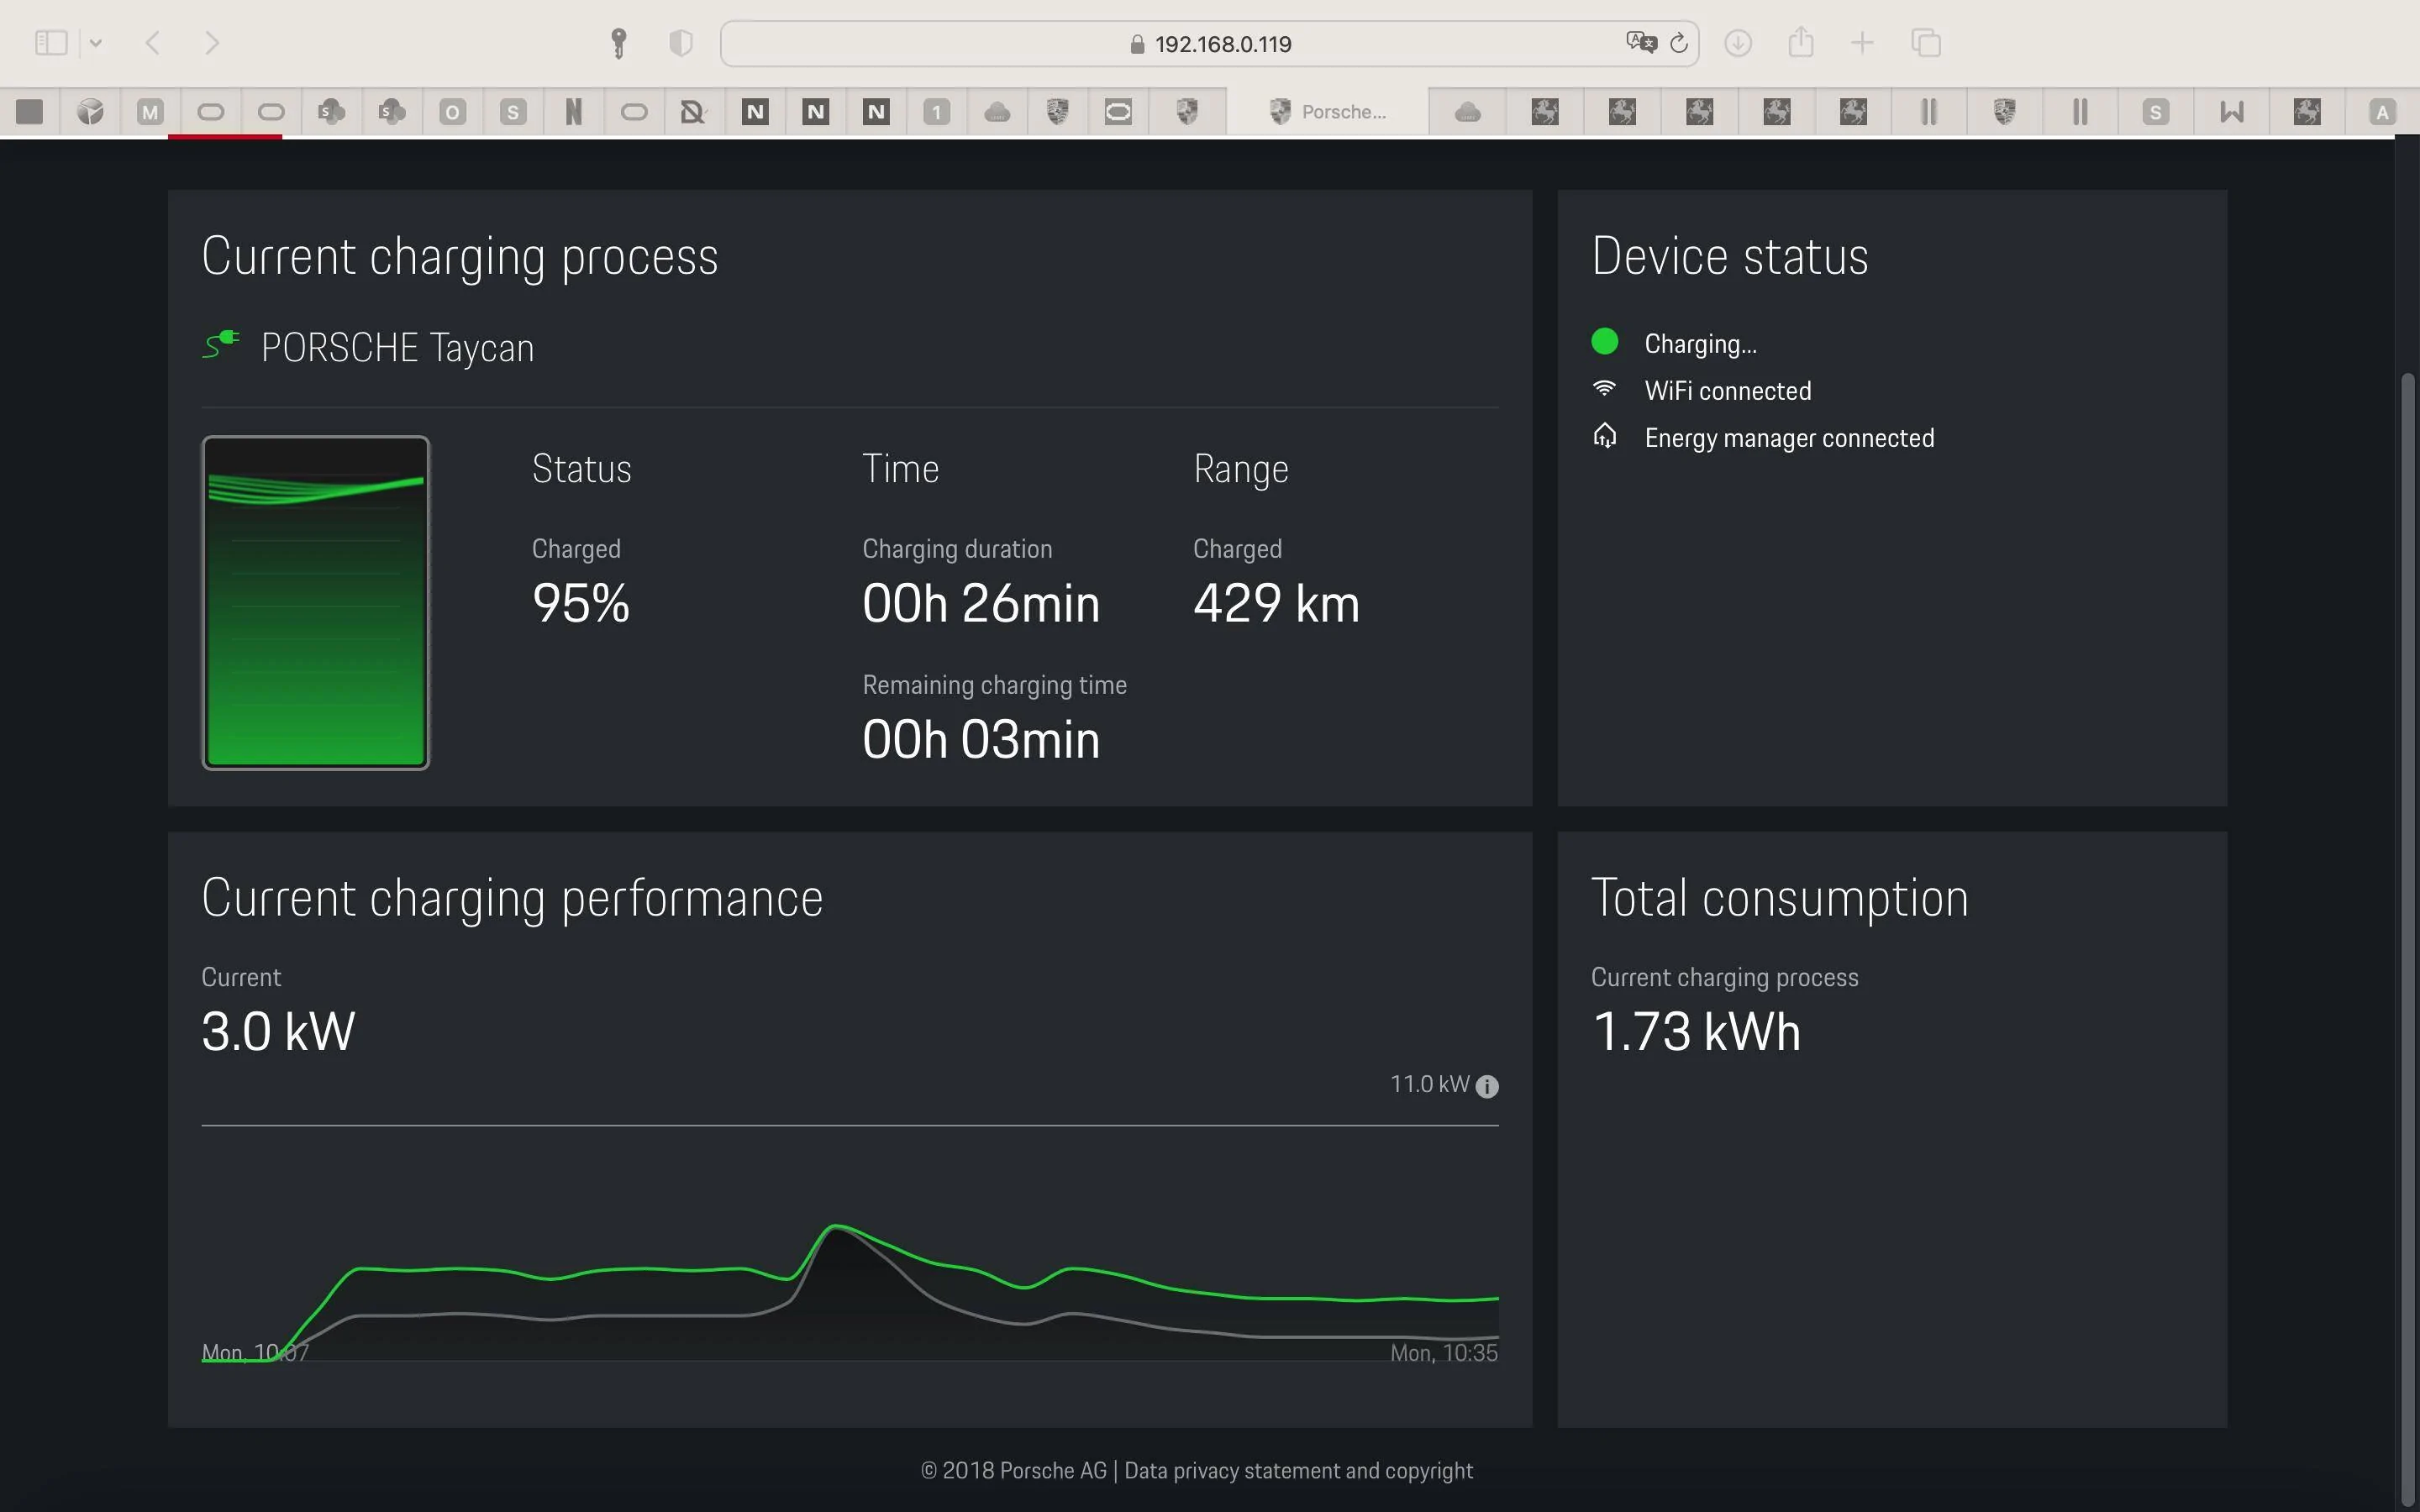The width and height of the screenshot is (2420, 1512).
Task: Click the green charging plug icon
Action: pos(221,345)
